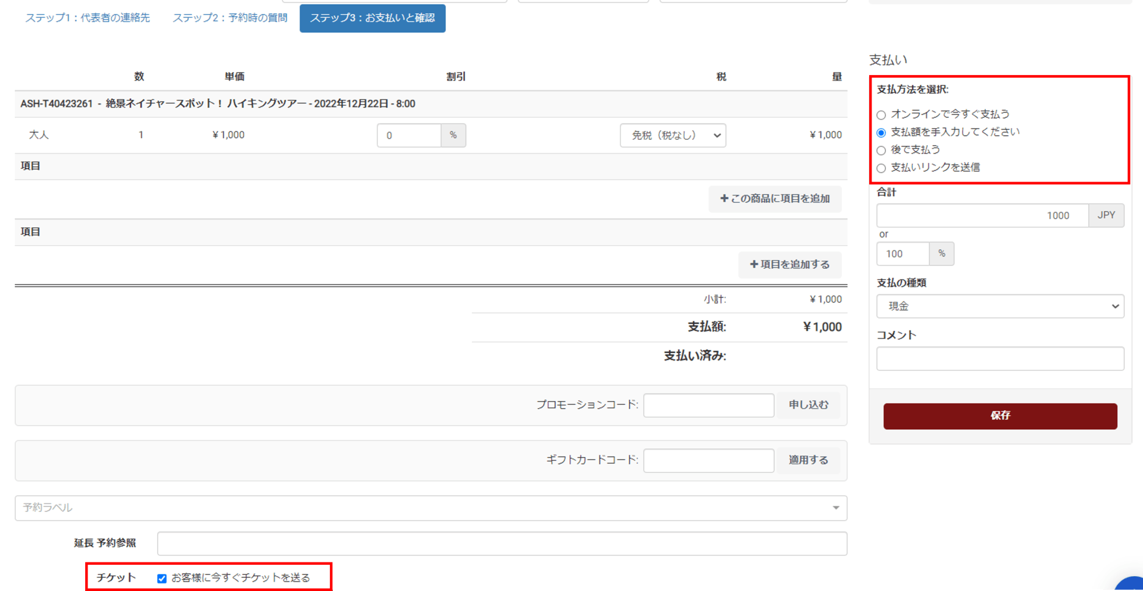1143x591 pixels.
Task: Click the 合計 amount field showing 1000
Action: coord(983,215)
